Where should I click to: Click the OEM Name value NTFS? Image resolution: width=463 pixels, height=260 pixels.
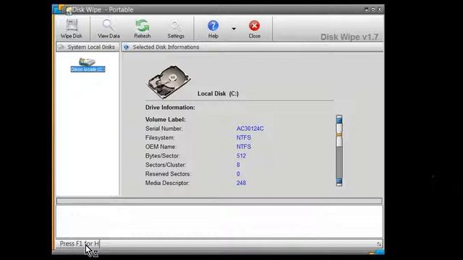(x=244, y=147)
